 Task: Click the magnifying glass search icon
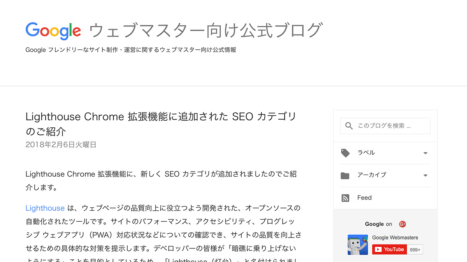349,126
